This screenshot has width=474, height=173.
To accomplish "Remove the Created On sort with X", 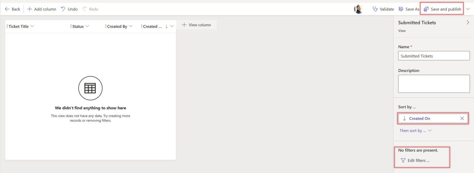I will tap(462, 118).
